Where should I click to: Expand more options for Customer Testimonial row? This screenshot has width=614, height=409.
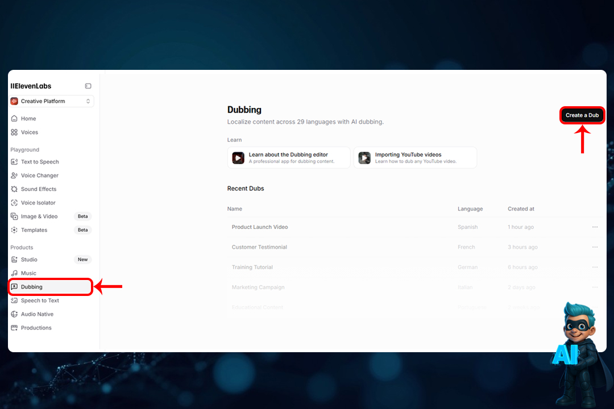coord(595,247)
